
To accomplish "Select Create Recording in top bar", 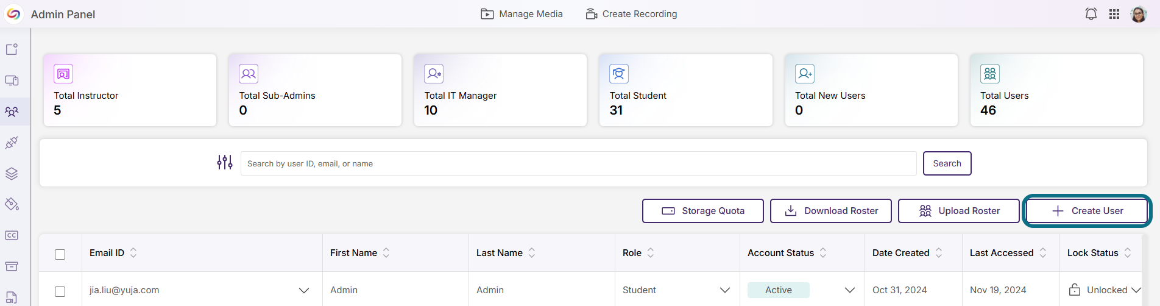I will pyautogui.click(x=631, y=14).
